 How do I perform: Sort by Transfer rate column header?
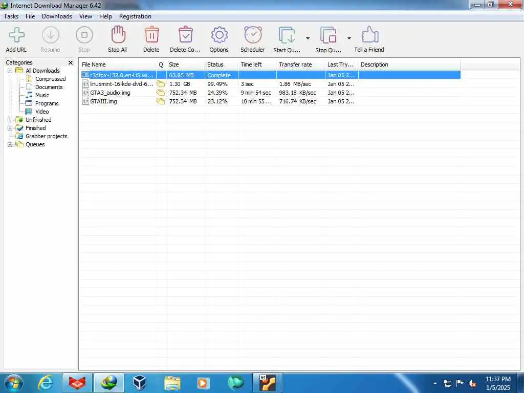301,64
